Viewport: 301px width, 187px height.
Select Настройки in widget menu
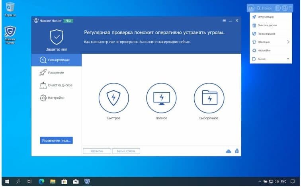(271, 51)
